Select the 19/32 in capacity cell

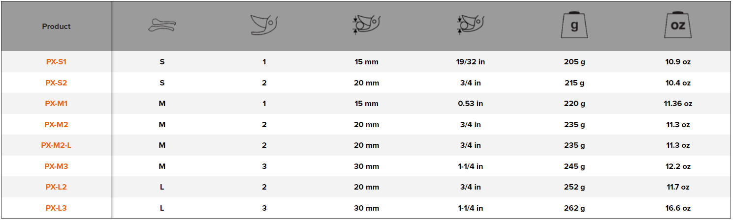point(471,62)
